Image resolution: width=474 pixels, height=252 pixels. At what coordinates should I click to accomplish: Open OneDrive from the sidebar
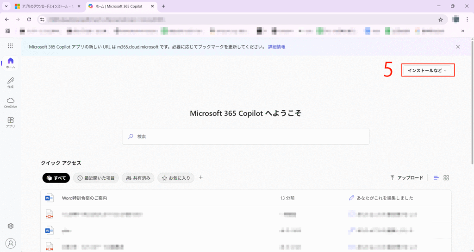(11, 102)
